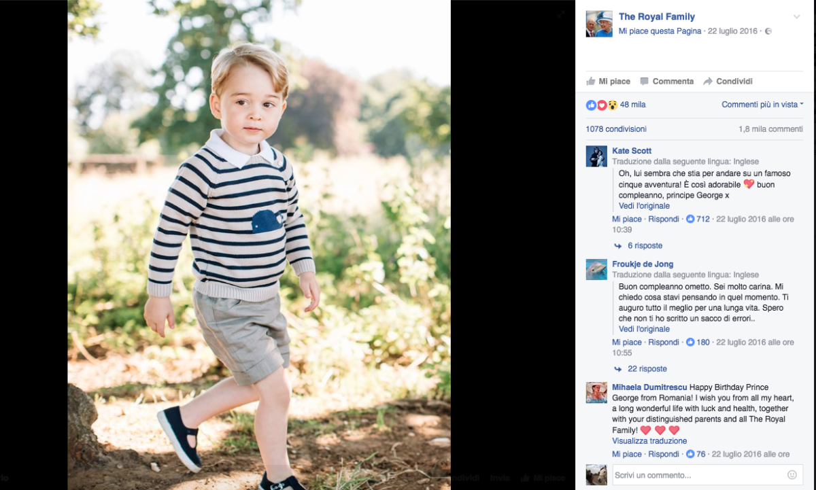816x490 pixels.
Task: Open the post options chevron menu
Action: point(796,17)
